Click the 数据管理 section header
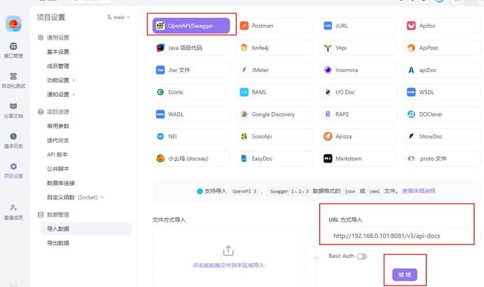484x287 pixels. (54, 214)
